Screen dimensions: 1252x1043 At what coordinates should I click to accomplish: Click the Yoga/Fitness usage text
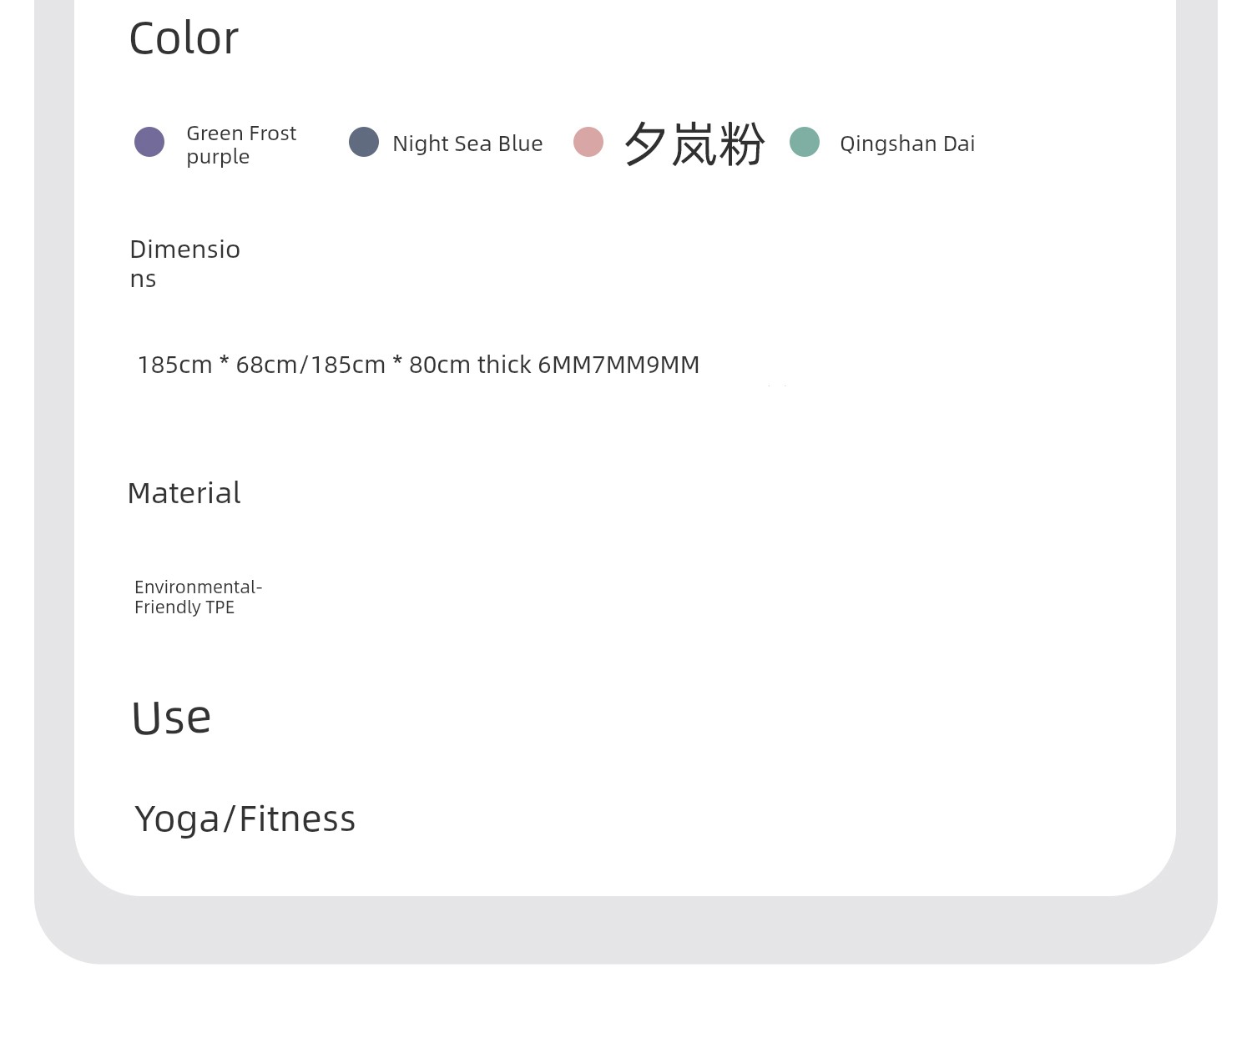[x=245, y=819]
